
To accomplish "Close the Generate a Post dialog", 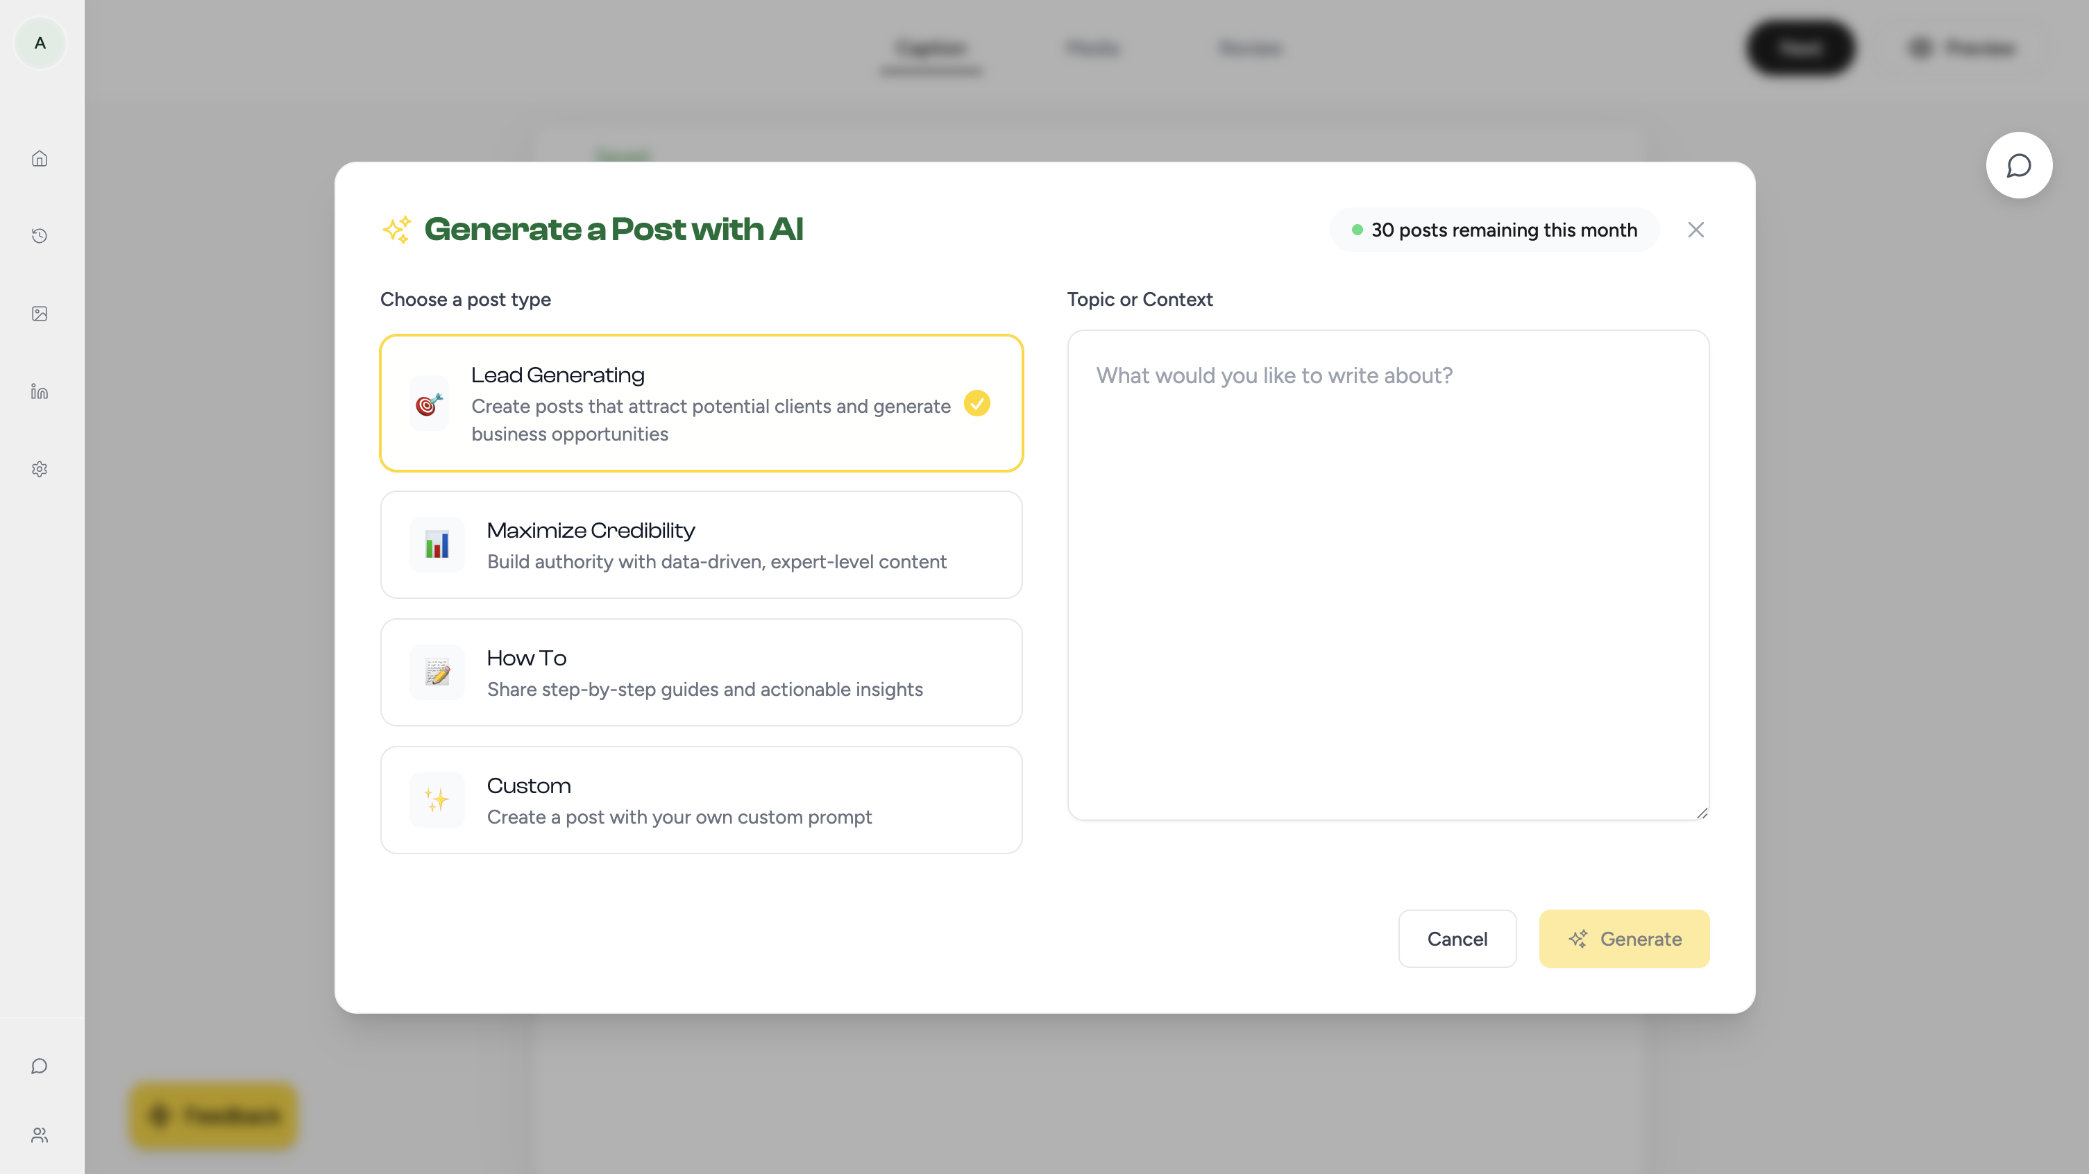I will (1695, 230).
